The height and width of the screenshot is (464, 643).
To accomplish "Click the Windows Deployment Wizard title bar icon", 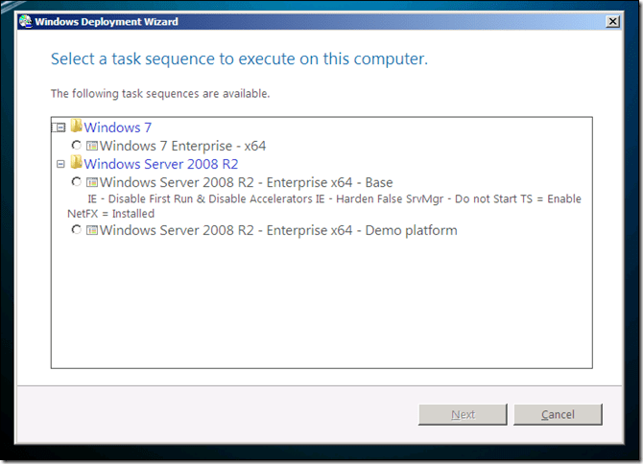I will pyautogui.click(x=25, y=21).
